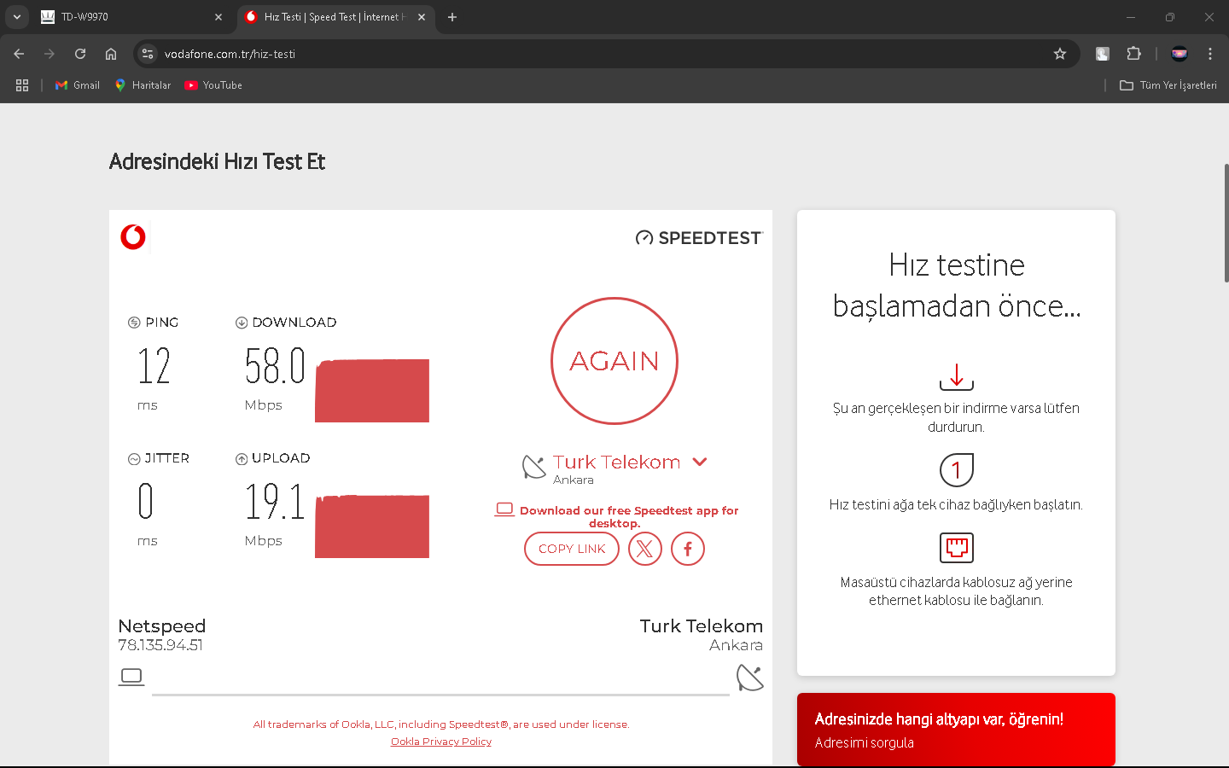Screen dimensions: 1229x768
Task: Click the extension icon next to the address bar
Action: 1103,54
